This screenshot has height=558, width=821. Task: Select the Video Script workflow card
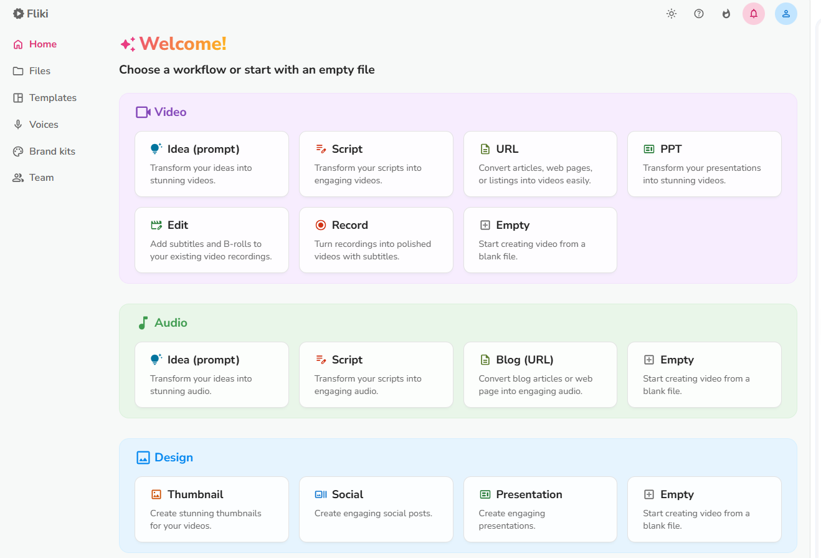point(376,164)
